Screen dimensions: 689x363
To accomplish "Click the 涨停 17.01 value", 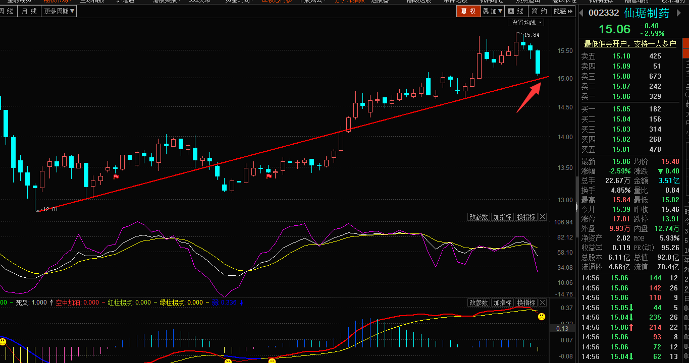I will pos(621,219).
